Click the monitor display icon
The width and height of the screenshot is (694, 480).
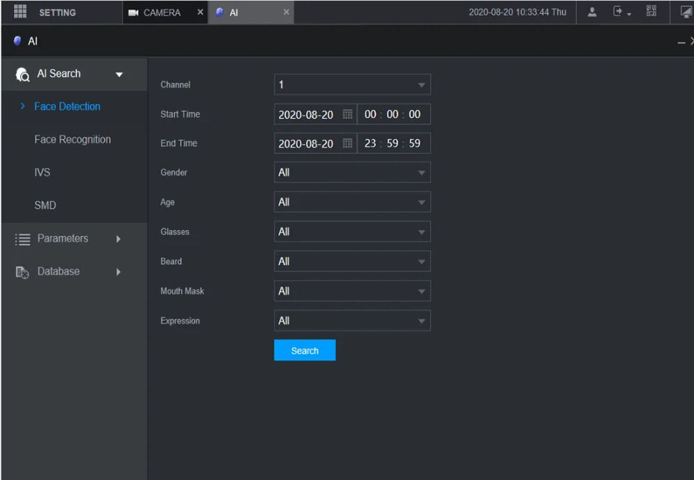pos(686,12)
